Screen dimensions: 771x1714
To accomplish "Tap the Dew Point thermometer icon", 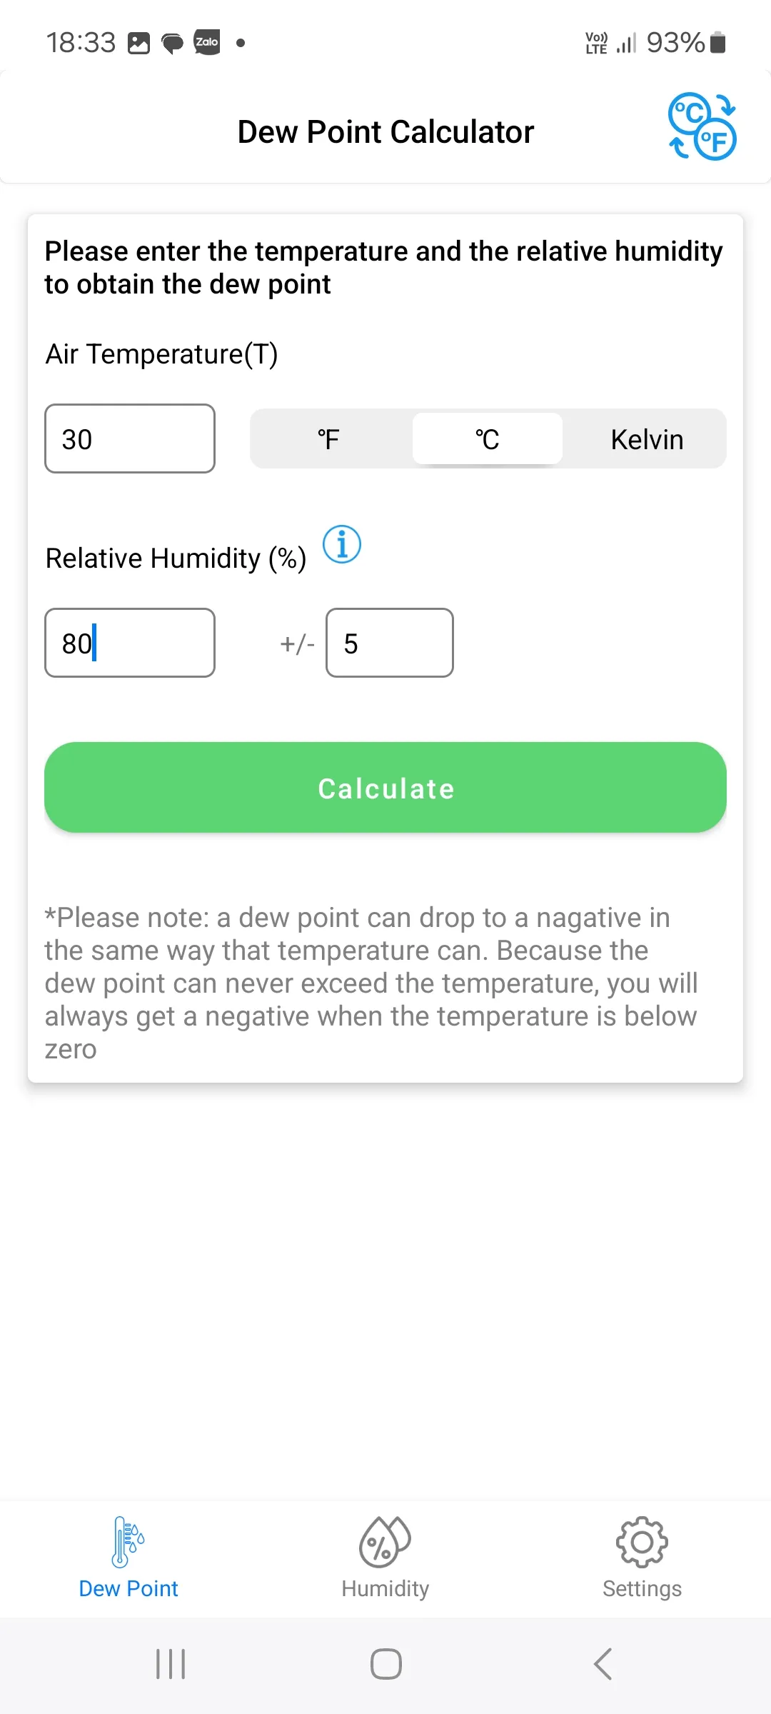I will (128, 1541).
